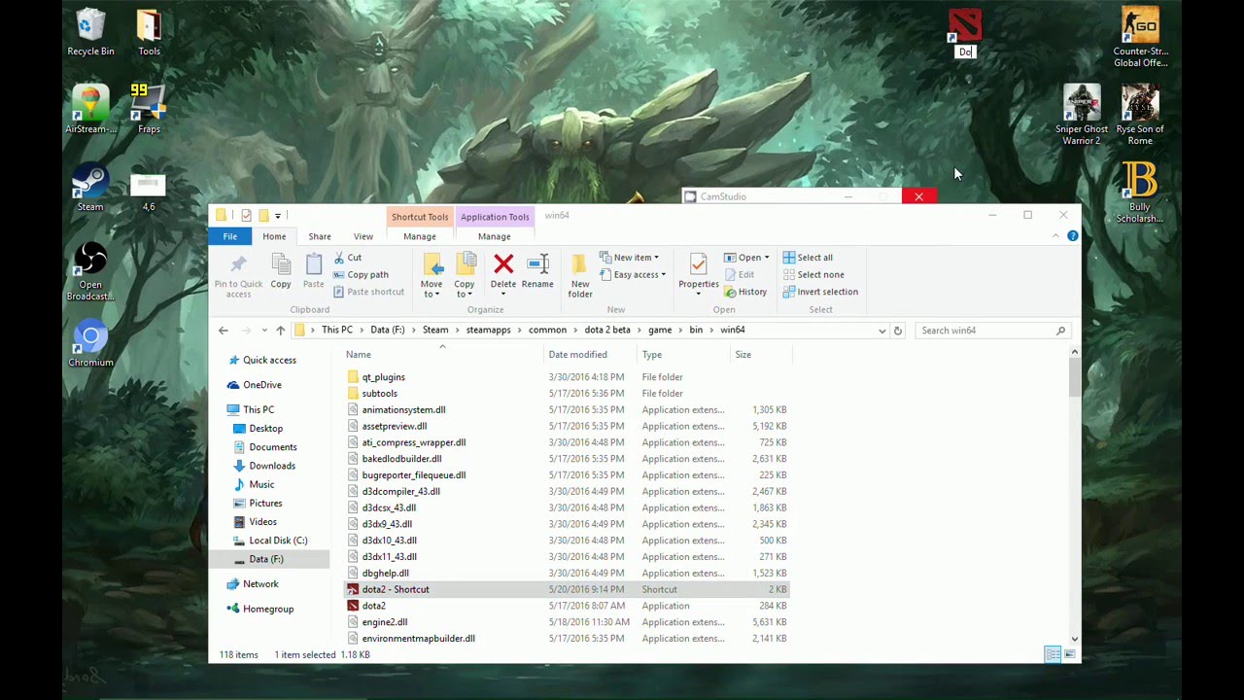
Task: Click steamapps in the address breadcrumb
Action: (488, 331)
